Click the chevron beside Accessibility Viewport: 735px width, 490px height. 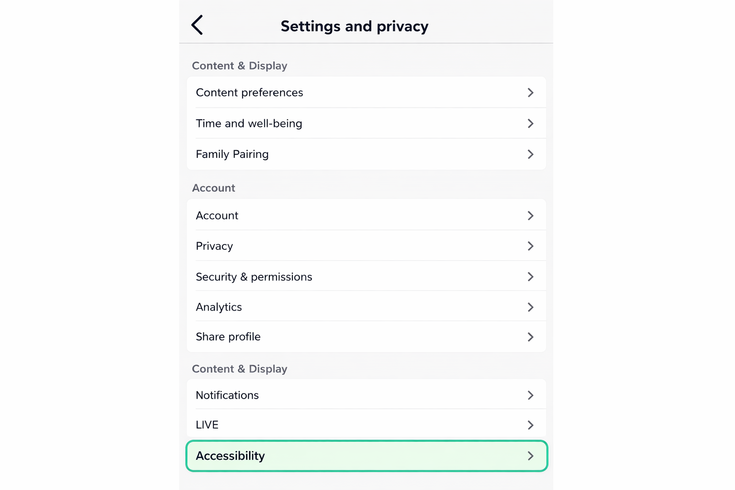531,456
